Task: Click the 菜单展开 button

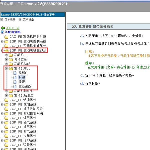Action: pos(10,19)
